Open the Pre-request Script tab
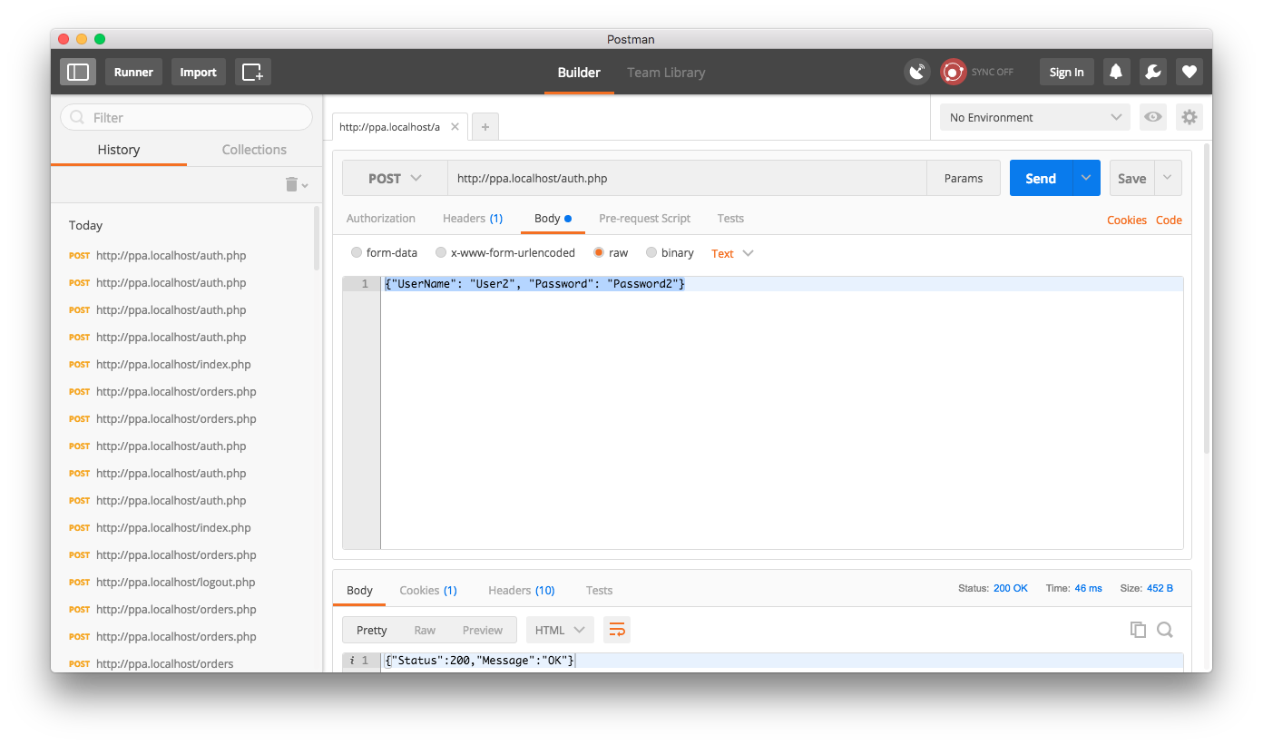The width and height of the screenshot is (1263, 745). coord(644,219)
